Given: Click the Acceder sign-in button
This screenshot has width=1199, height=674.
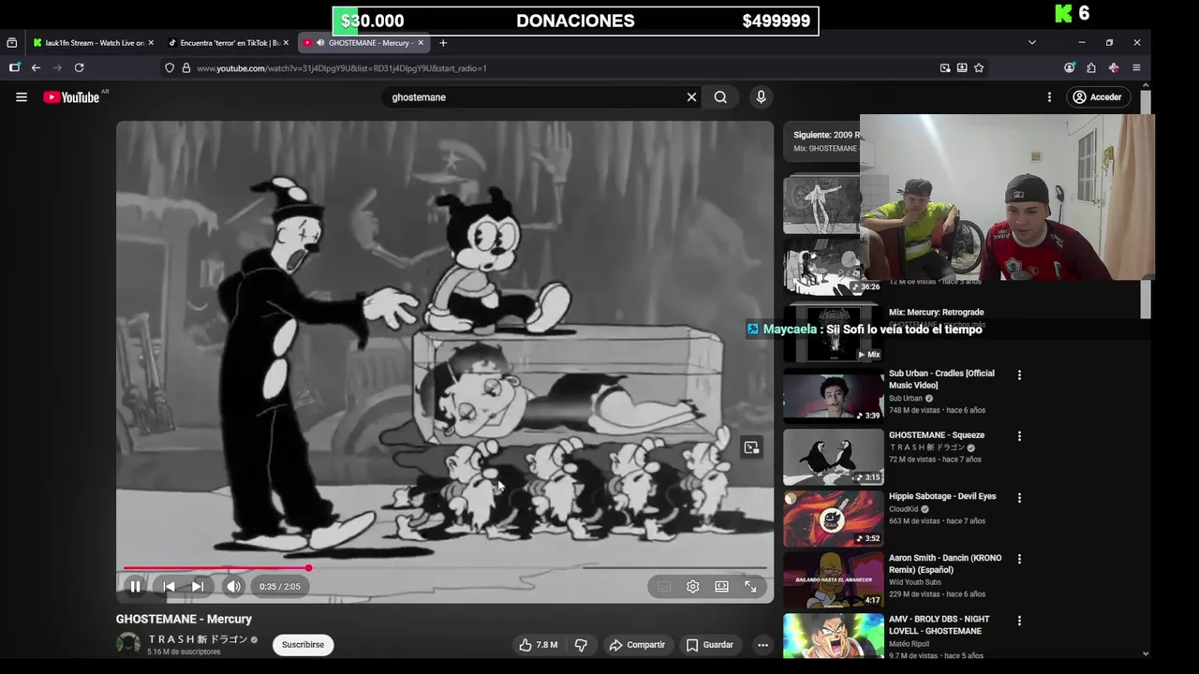Looking at the screenshot, I should pos(1098,97).
